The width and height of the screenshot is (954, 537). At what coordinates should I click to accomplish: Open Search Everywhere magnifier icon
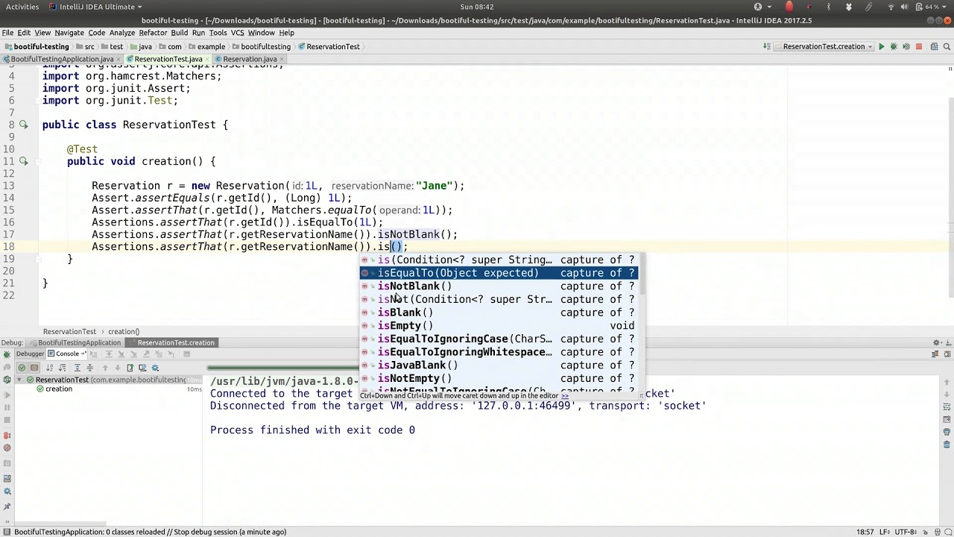(x=947, y=46)
